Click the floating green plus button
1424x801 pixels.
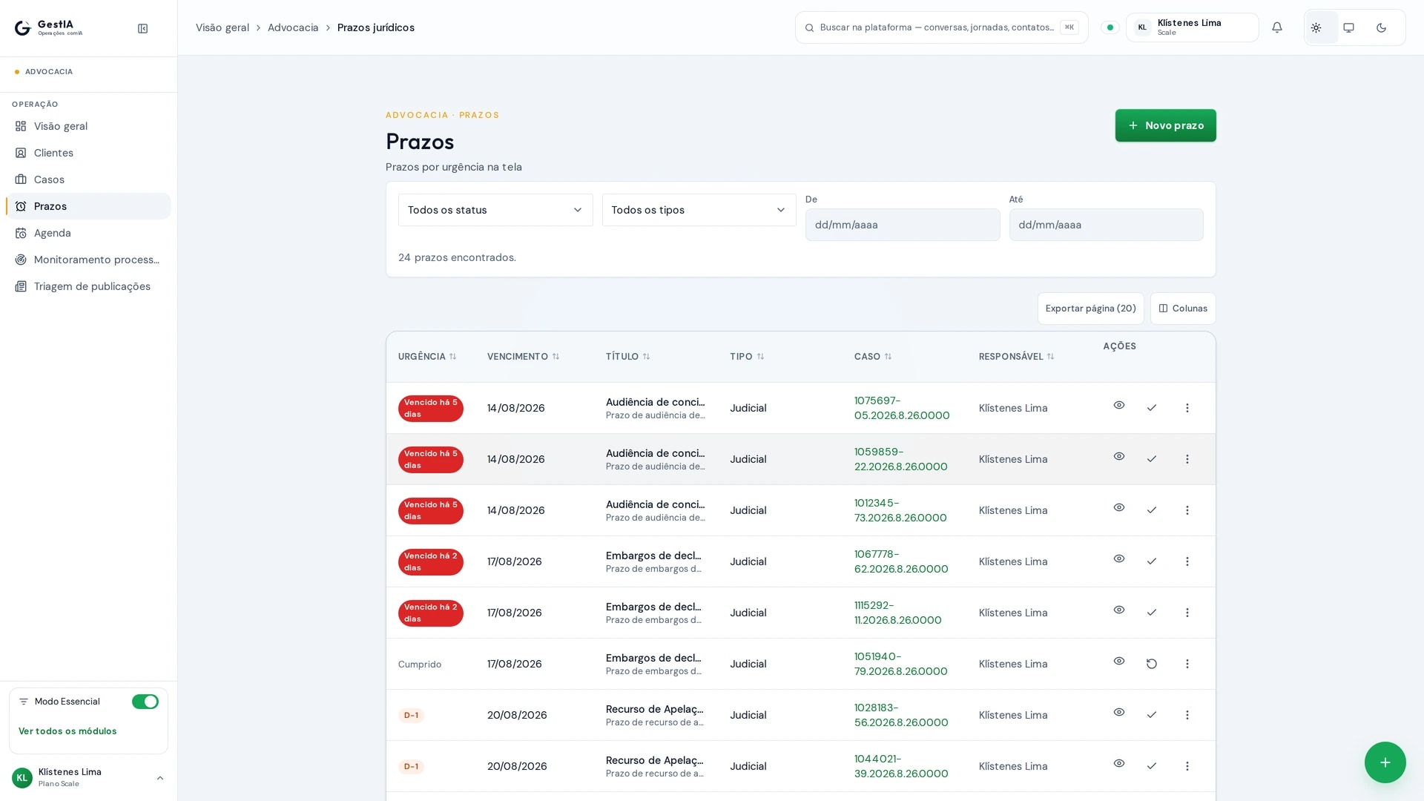coord(1385,762)
